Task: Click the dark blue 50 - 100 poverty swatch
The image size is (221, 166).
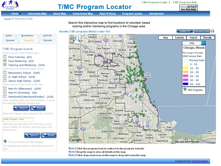Action: (185, 84)
